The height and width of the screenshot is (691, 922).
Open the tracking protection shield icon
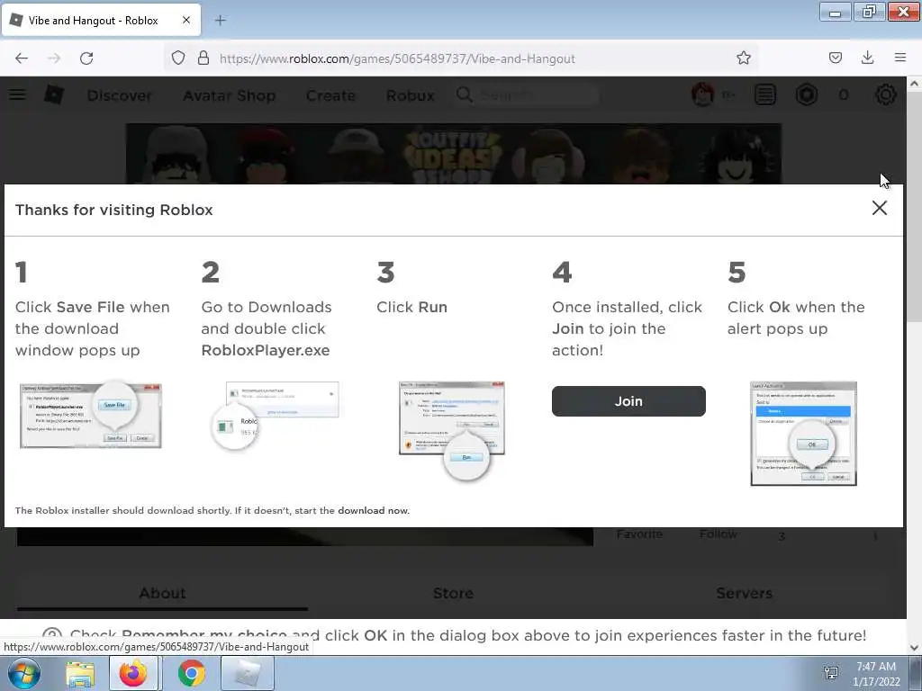point(178,58)
